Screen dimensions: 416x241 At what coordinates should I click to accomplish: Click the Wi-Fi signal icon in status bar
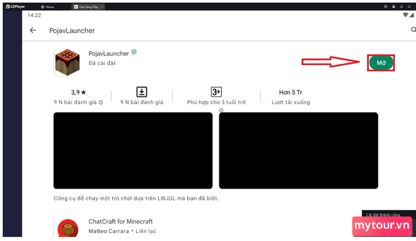click(405, 15)
